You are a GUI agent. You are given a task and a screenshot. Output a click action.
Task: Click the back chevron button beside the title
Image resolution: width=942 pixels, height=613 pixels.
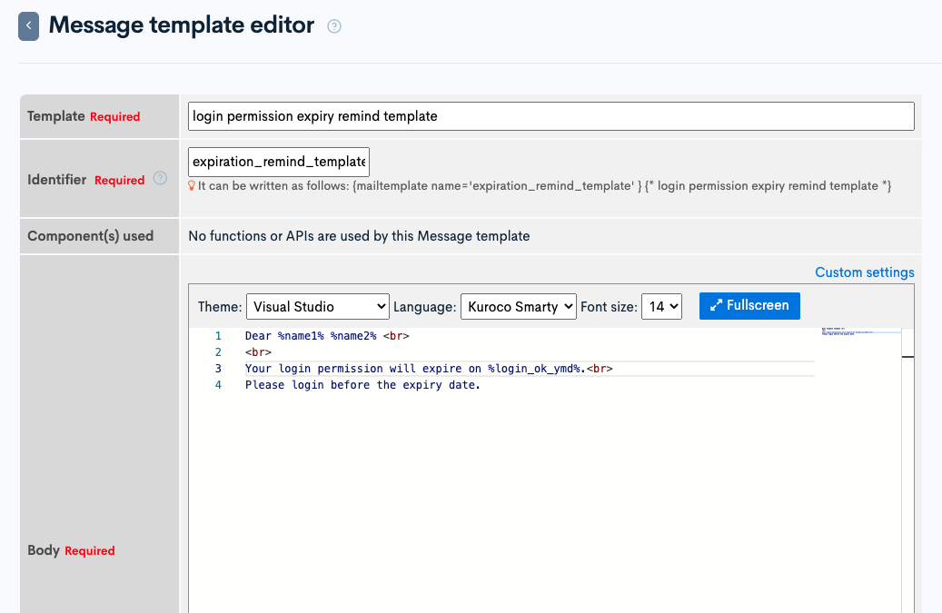[x=28, y=26]
